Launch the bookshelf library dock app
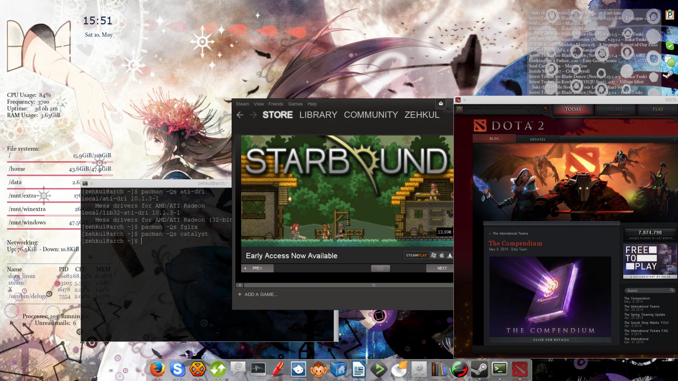Image resolution: width=678 pixels, height=381 pixels. (439, 369)
